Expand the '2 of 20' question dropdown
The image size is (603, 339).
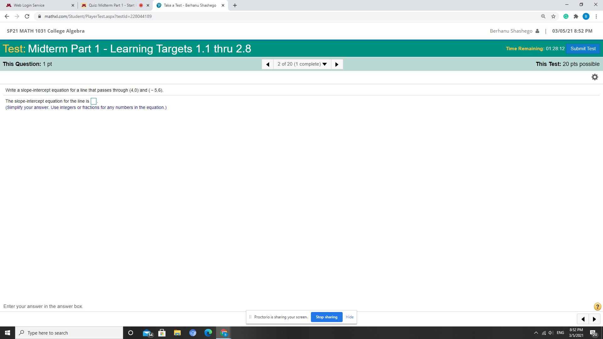pyautogui.click(x=302, y=64)
